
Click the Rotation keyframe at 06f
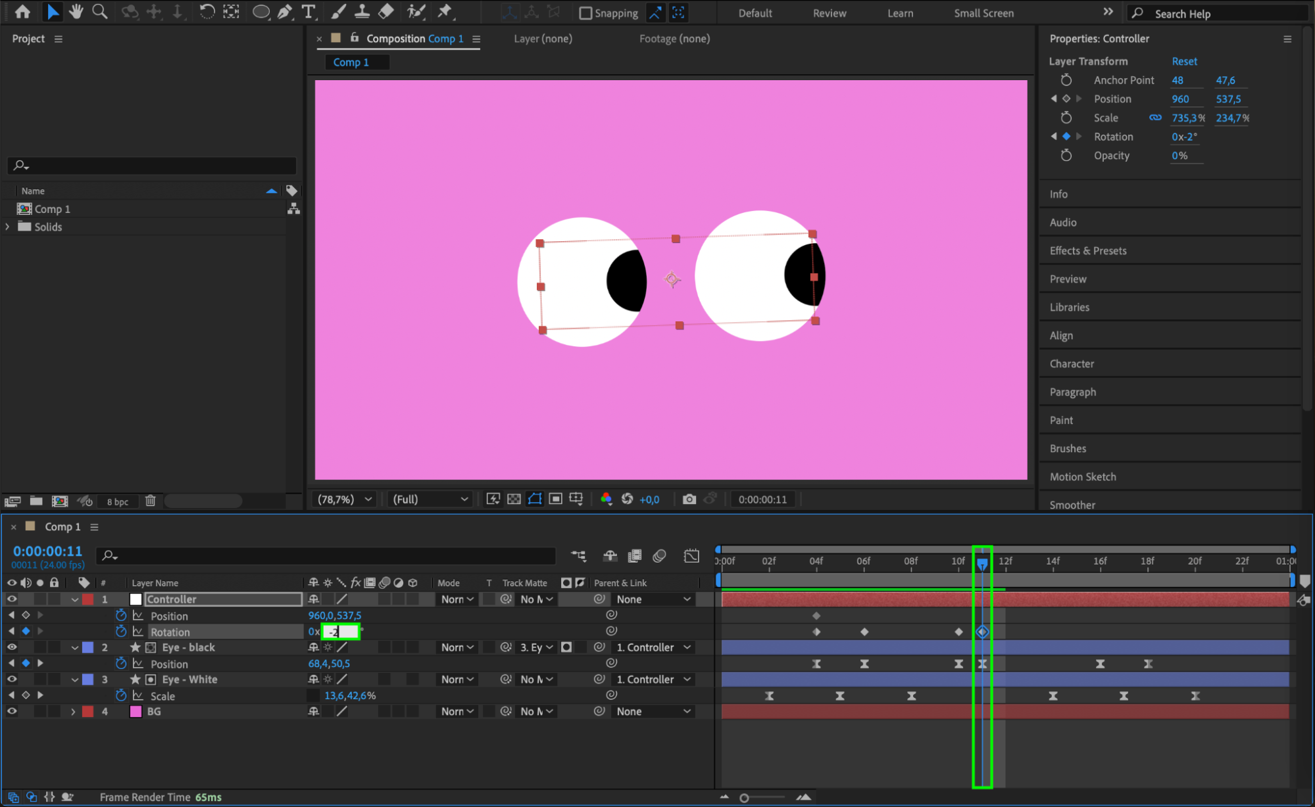[x=864, y=632]
